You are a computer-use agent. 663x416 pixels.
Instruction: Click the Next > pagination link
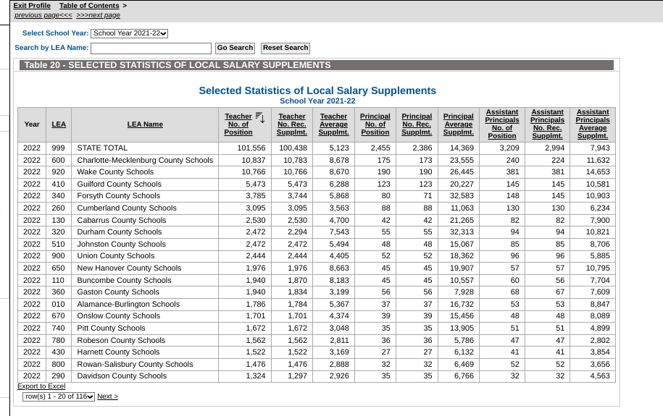pyautogui.click(x=107, y=396)
